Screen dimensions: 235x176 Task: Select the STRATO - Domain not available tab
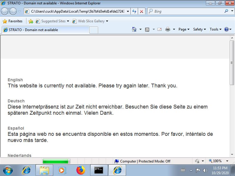tap(46, 30)
